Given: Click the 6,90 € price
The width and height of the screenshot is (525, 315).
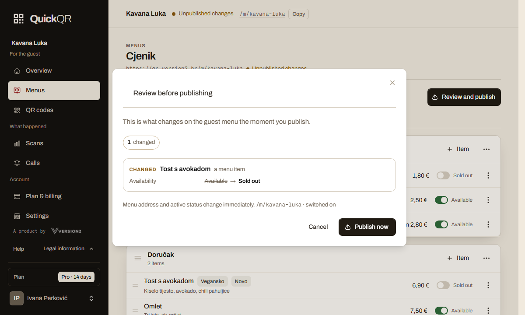Looking at the screenshot, I should pyautogui.click(x=420, y=285).
